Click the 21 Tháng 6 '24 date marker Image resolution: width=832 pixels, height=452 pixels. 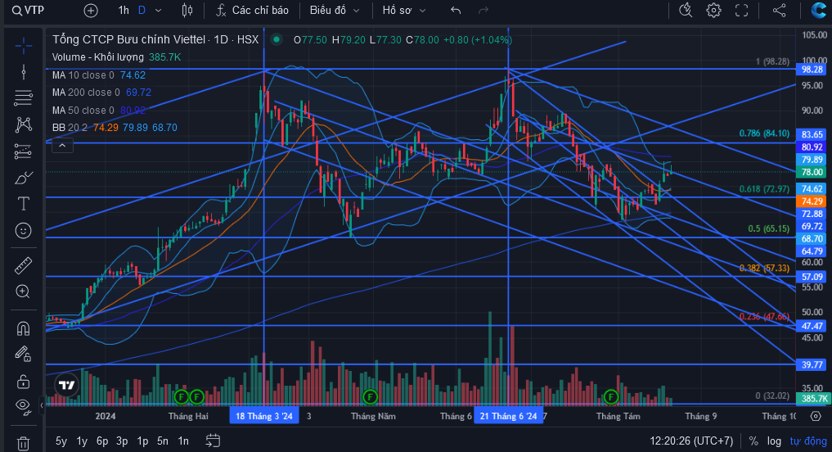(x=508, y=416)
